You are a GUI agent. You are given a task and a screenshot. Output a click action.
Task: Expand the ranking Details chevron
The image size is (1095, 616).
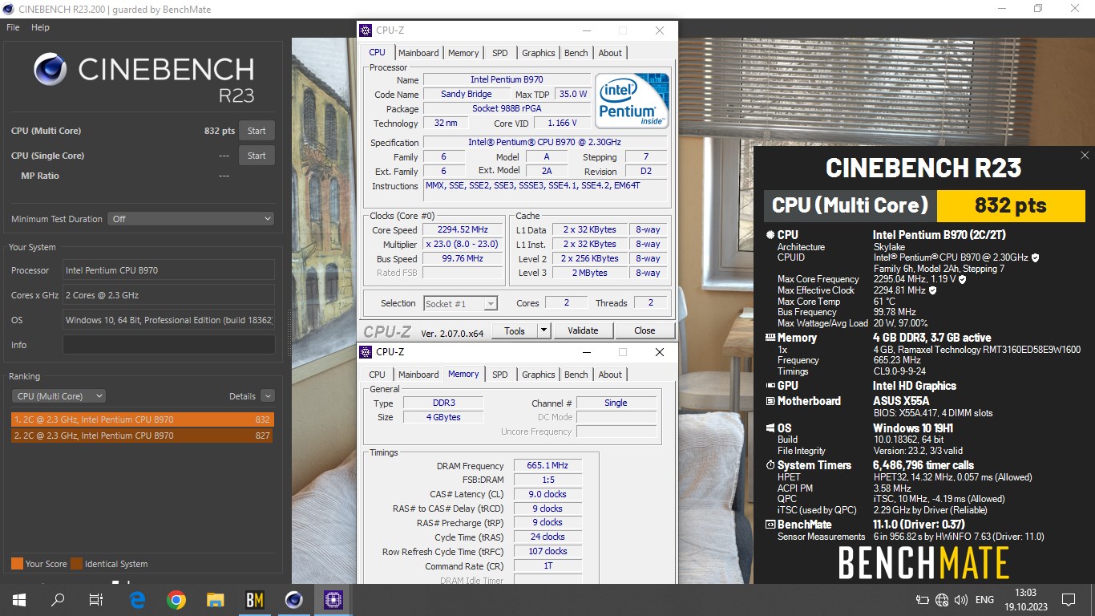click(267, 396)
